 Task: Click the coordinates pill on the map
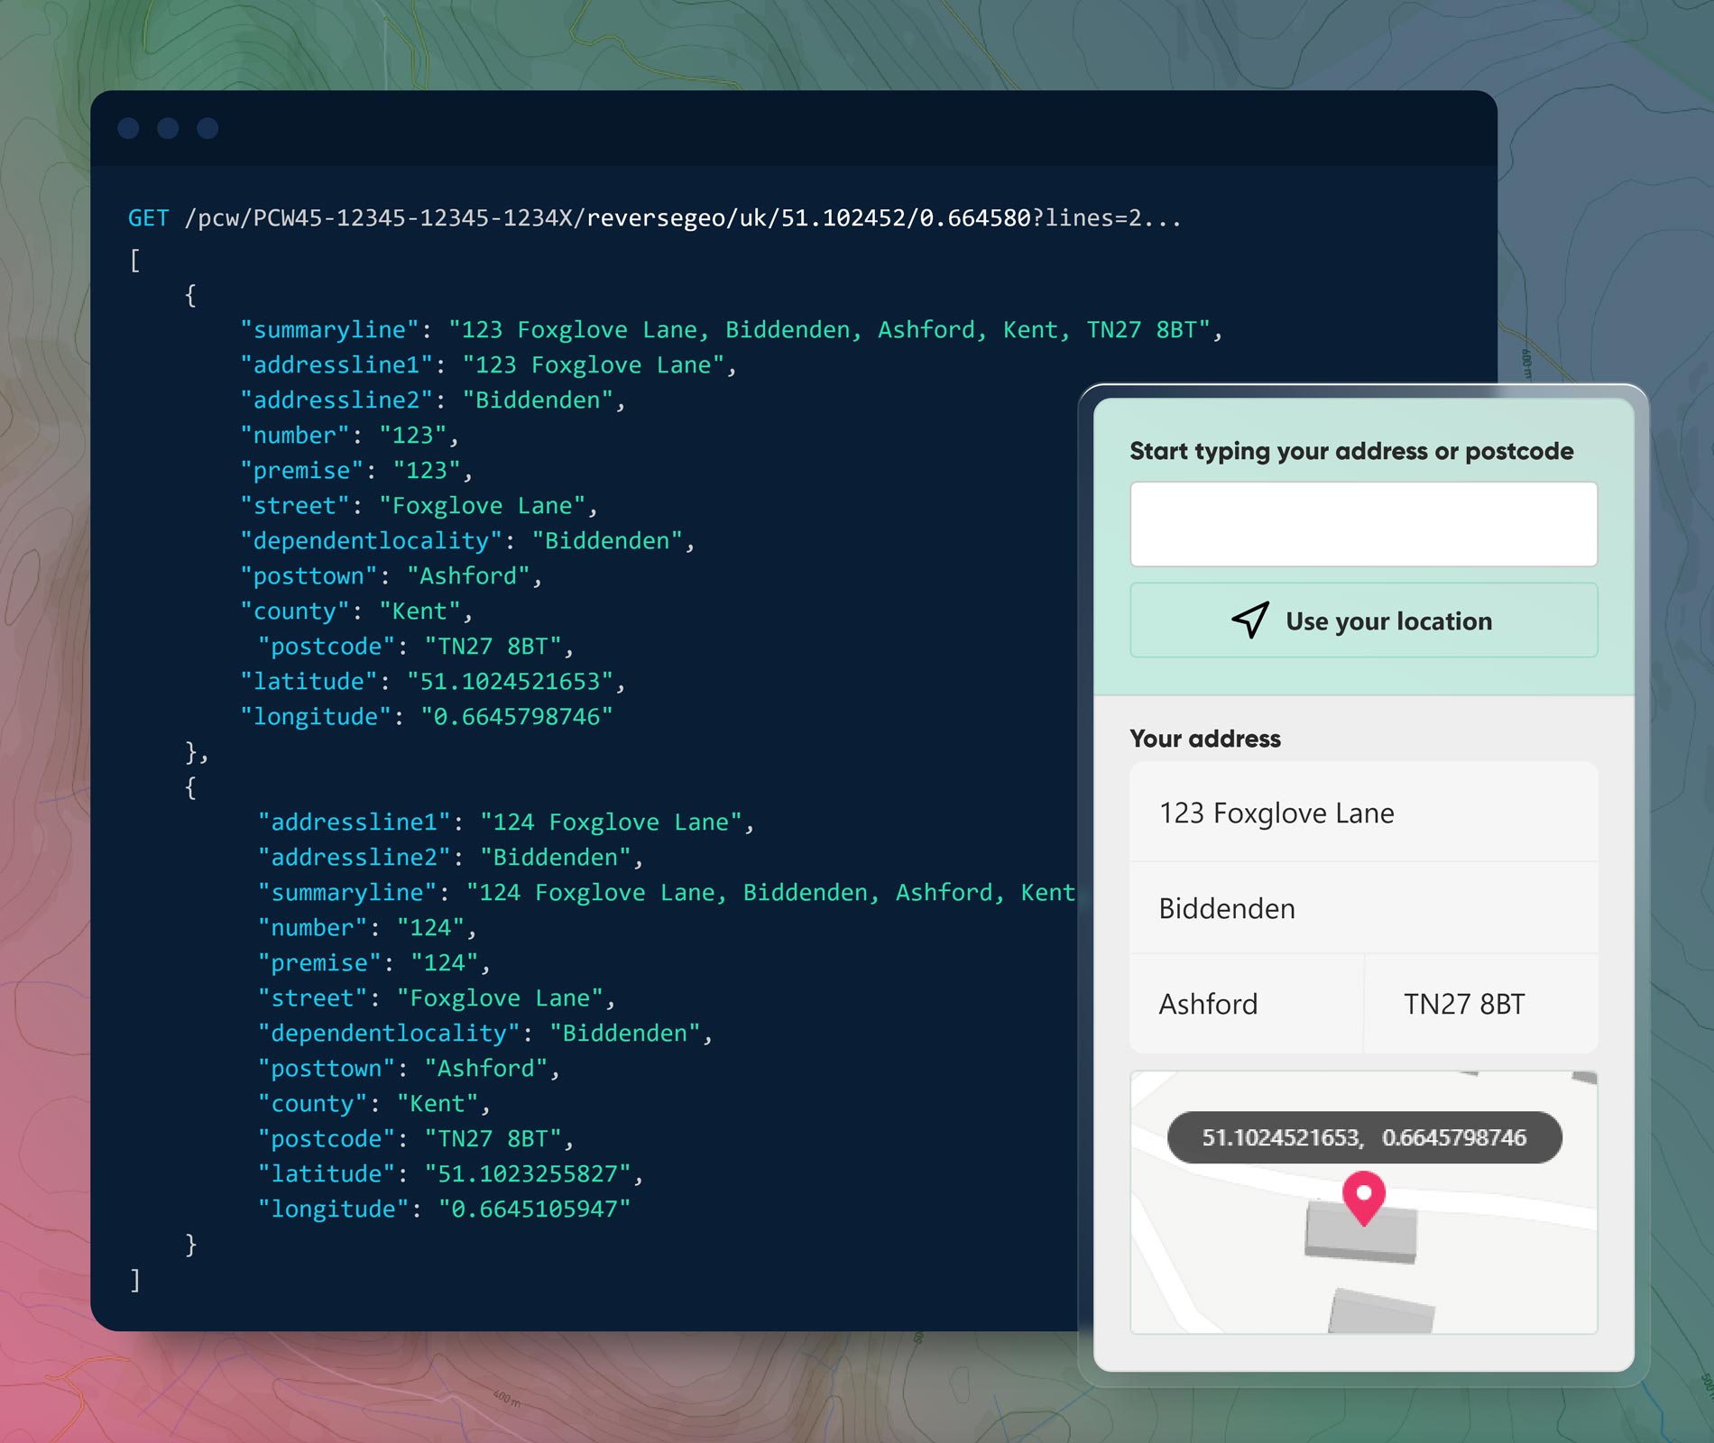point(1364,1137)
